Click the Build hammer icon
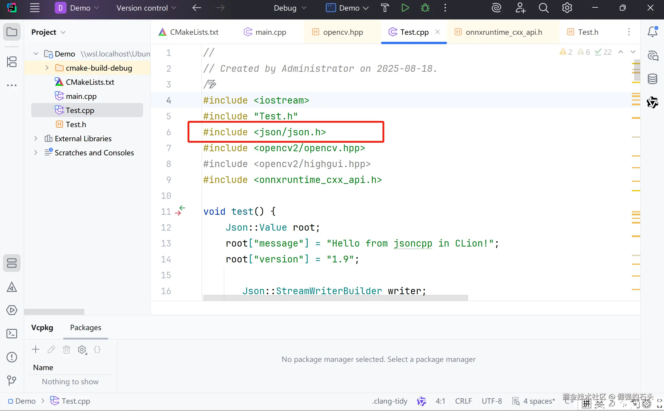Screen dimensions: 664x411 (385, 8)
